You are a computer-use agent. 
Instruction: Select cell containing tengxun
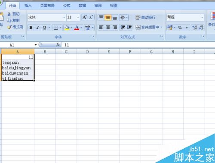click(x=18, y=63)
